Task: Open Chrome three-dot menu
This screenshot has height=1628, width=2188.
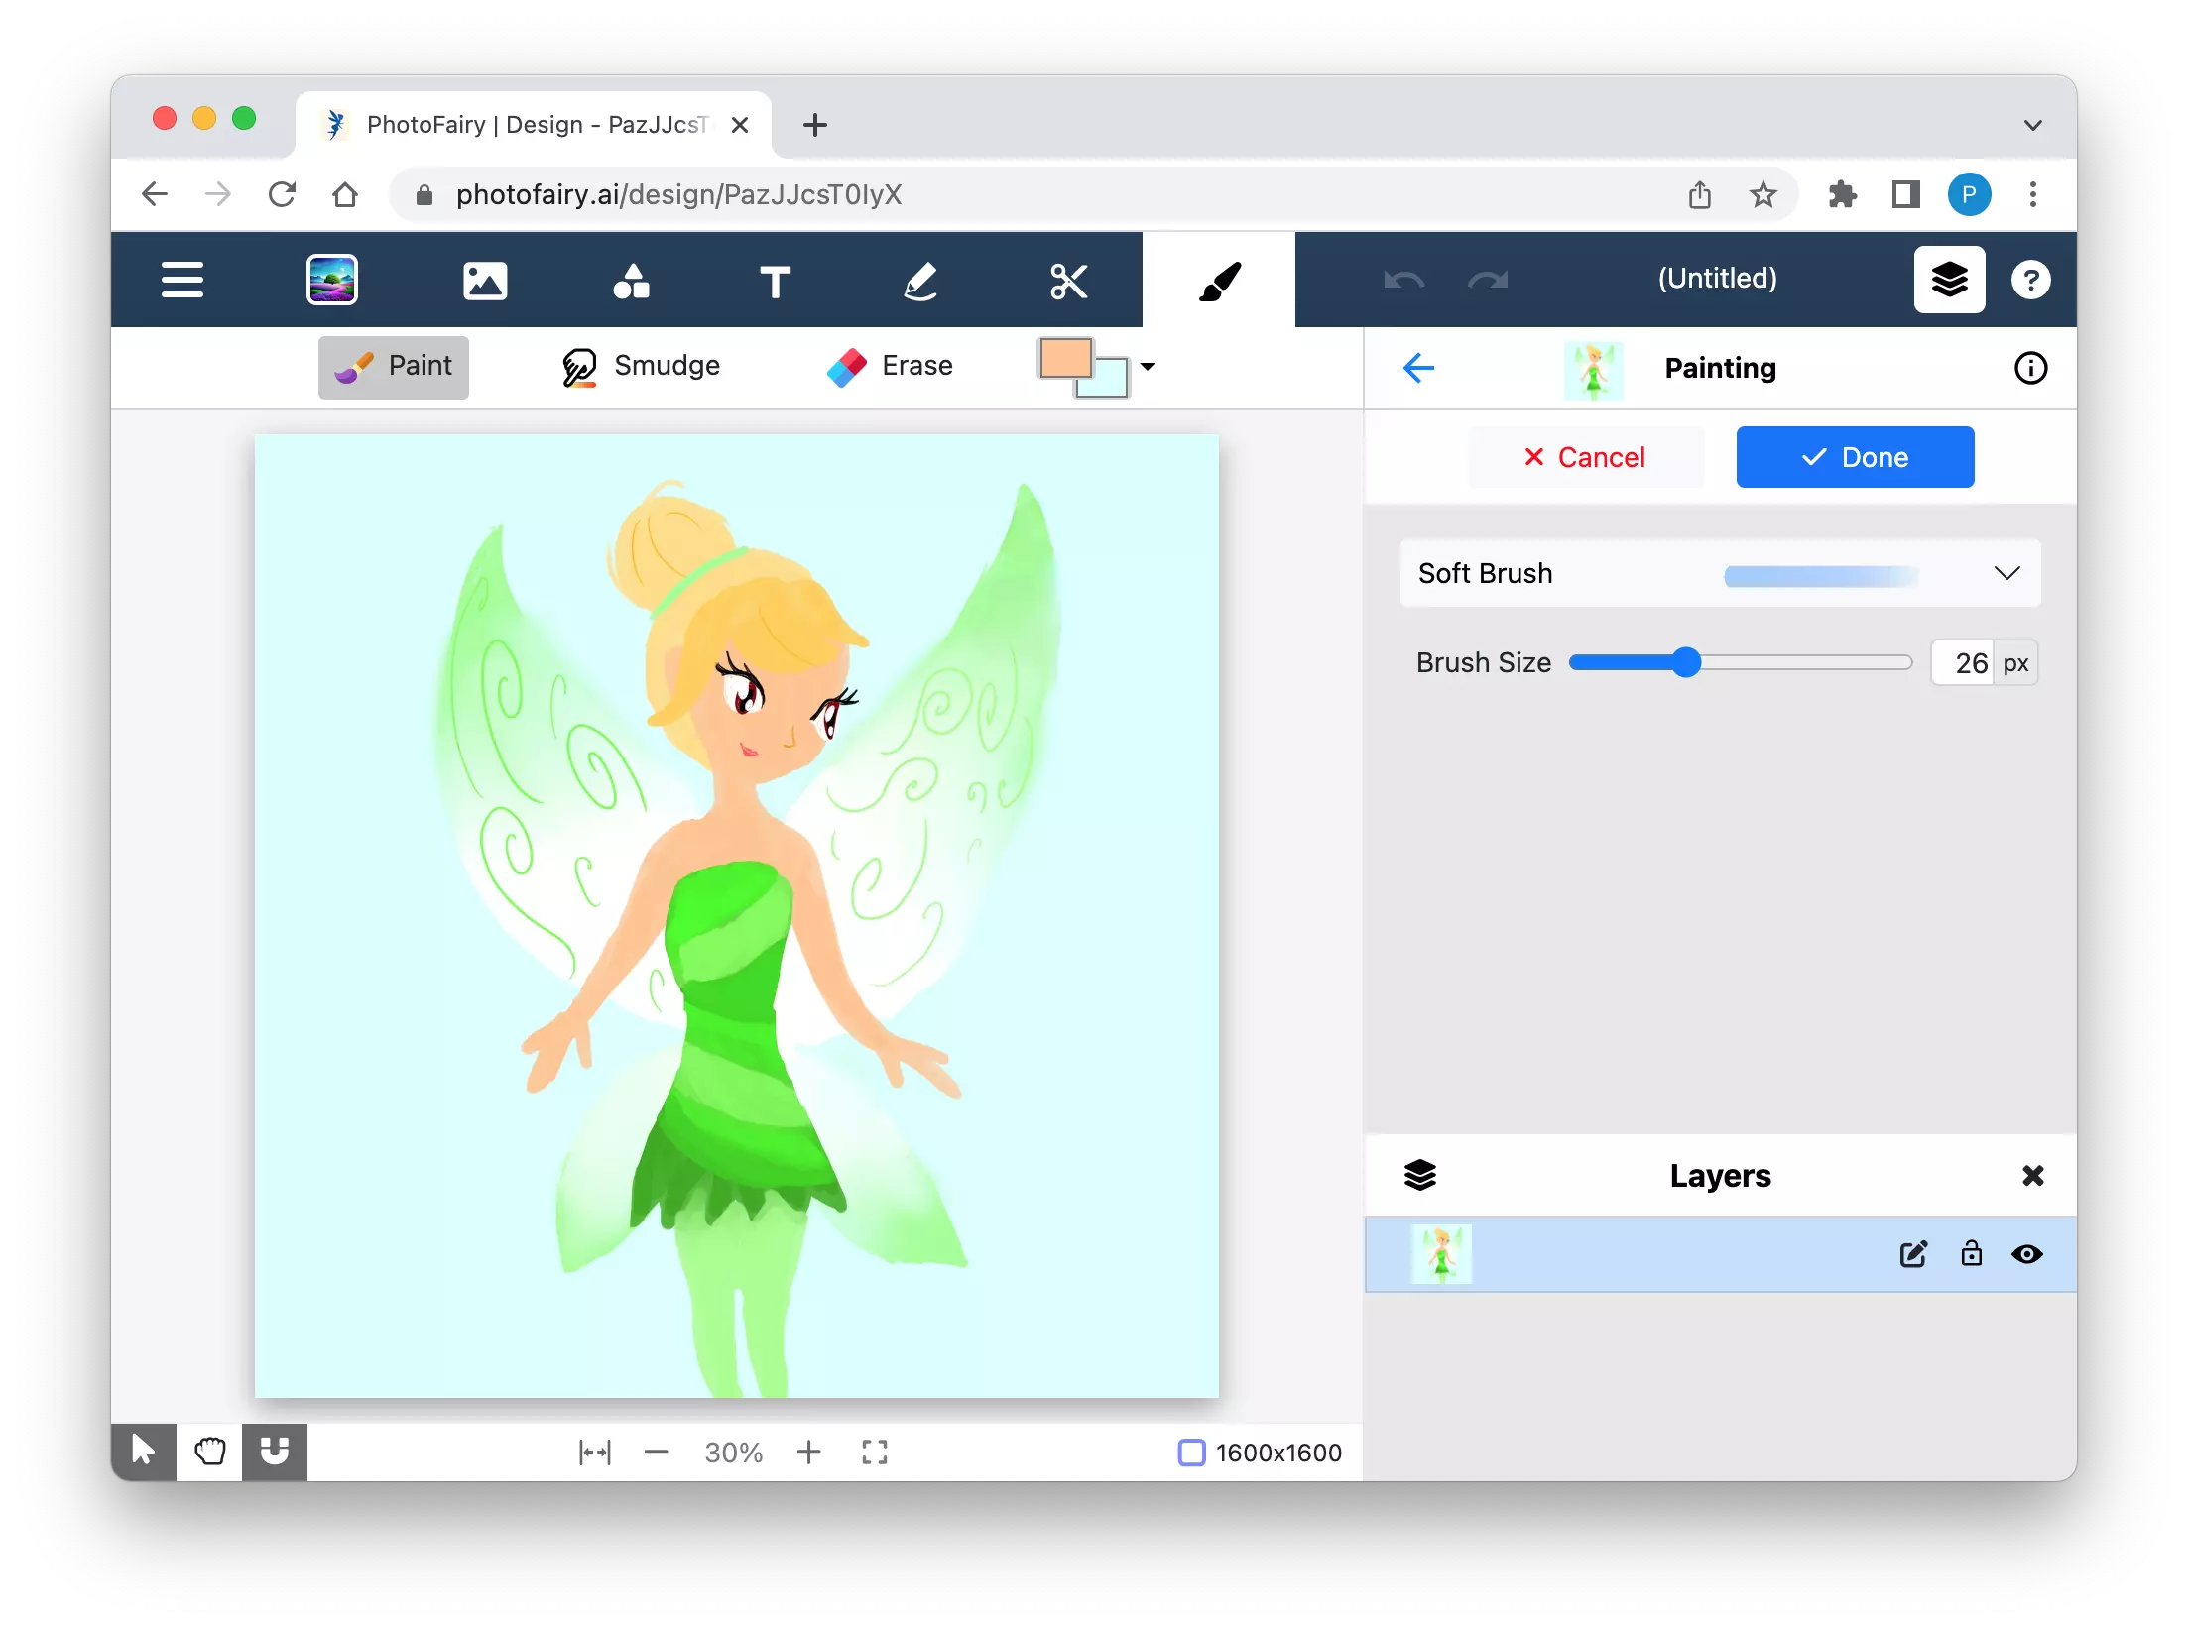Action: tap(2032, 194)
